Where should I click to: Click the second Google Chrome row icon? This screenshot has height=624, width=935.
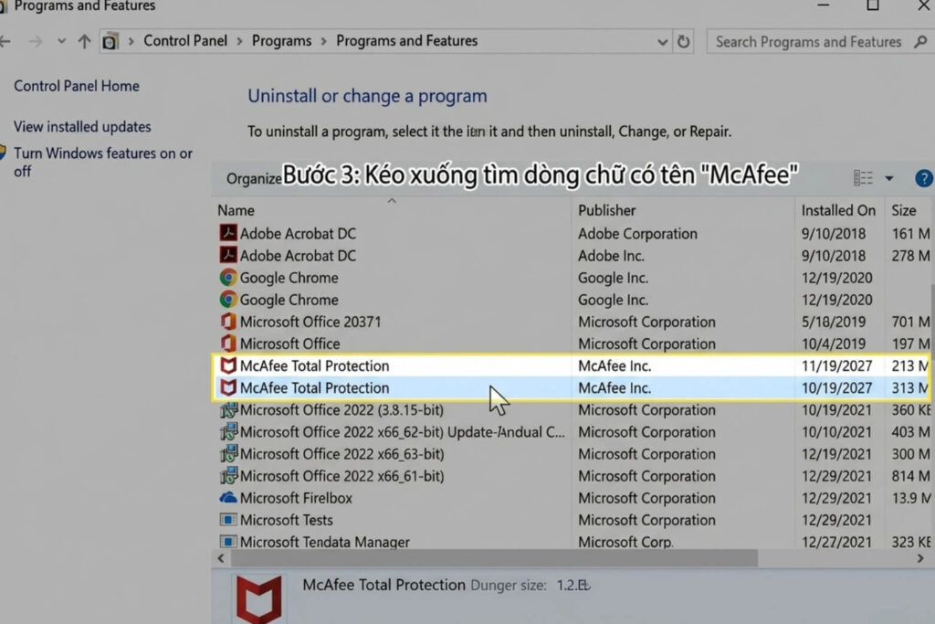tap(227, 299)
